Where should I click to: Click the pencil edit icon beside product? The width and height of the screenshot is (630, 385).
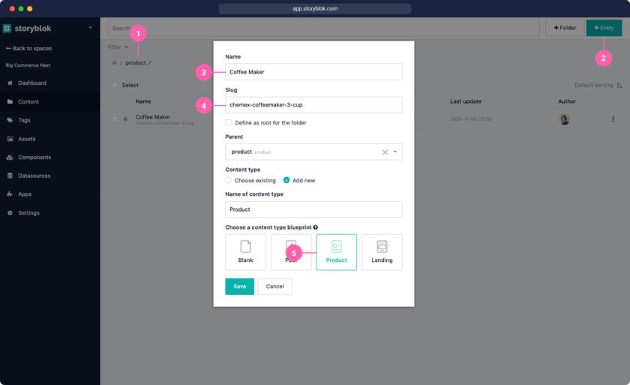[150, 63]
